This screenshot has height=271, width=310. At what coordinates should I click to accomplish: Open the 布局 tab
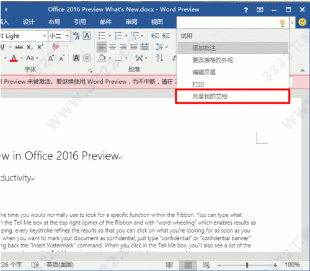coord(54,22)
